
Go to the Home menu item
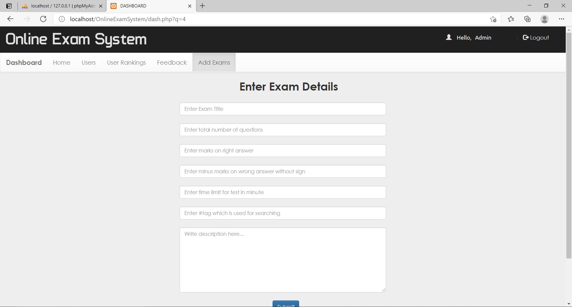tap(62, 63)
